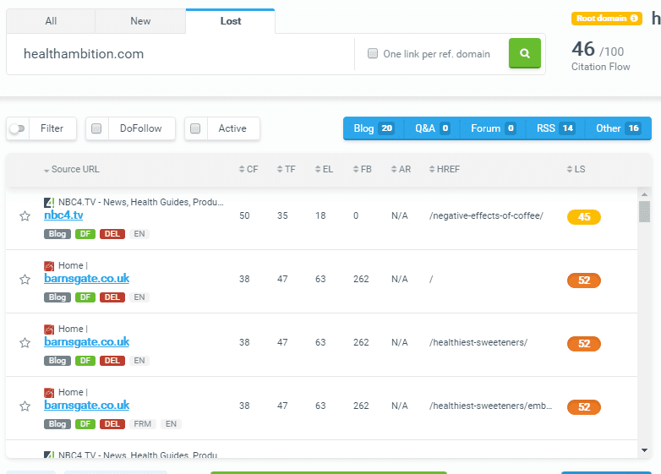This screenshot has height=474, width=661.
Task: Click the EN tag in nbc4.tv row
Action: point(139,234)
